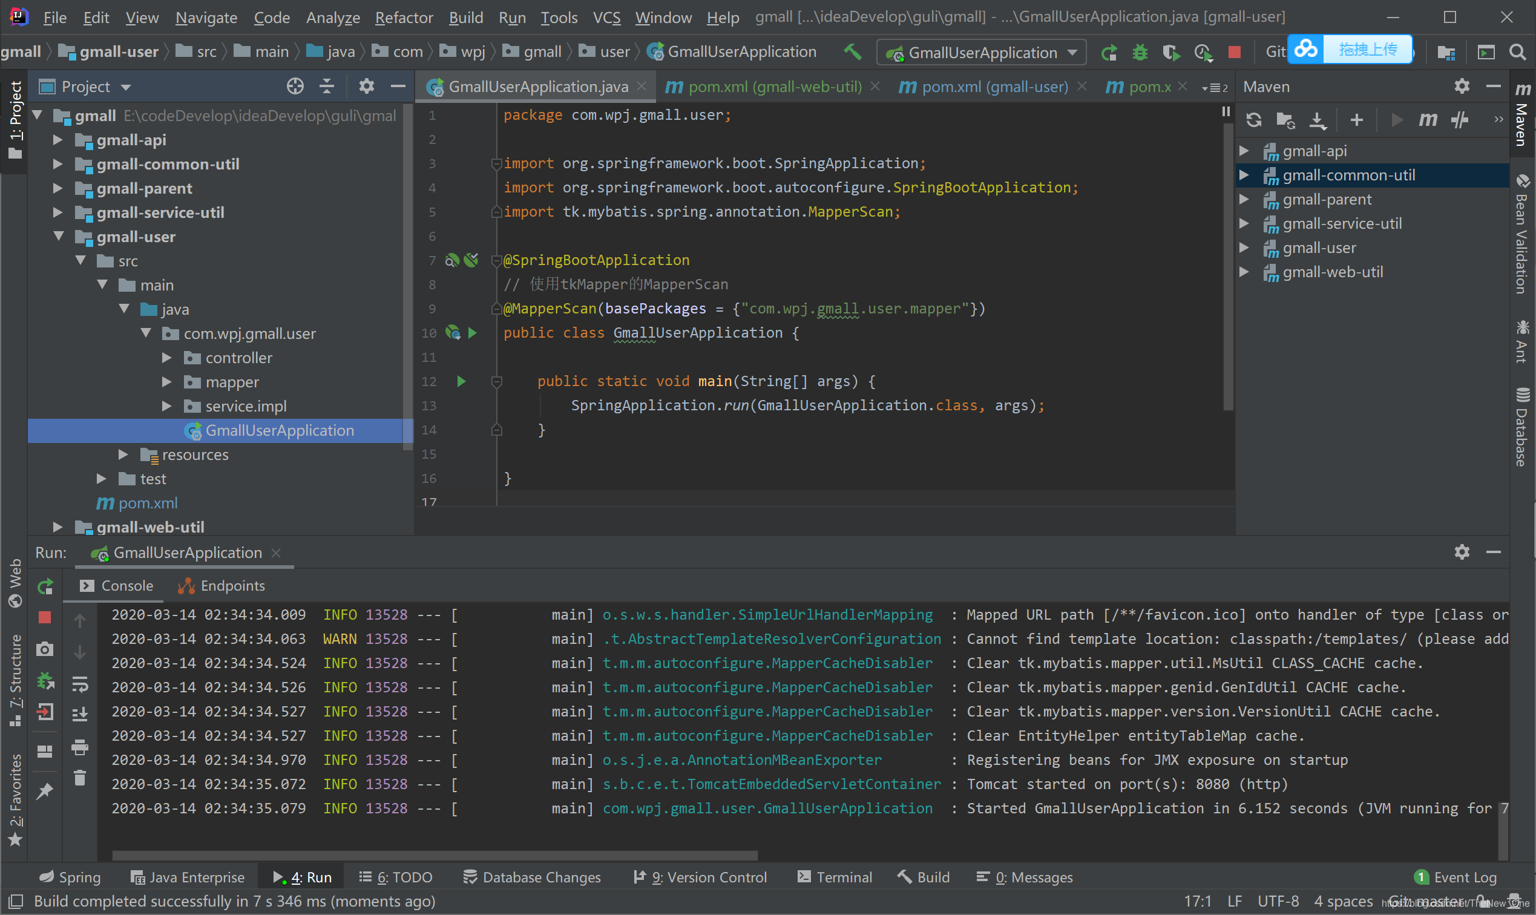
Task: Download Maven sources and documentation
Action: pos(1318,120)
